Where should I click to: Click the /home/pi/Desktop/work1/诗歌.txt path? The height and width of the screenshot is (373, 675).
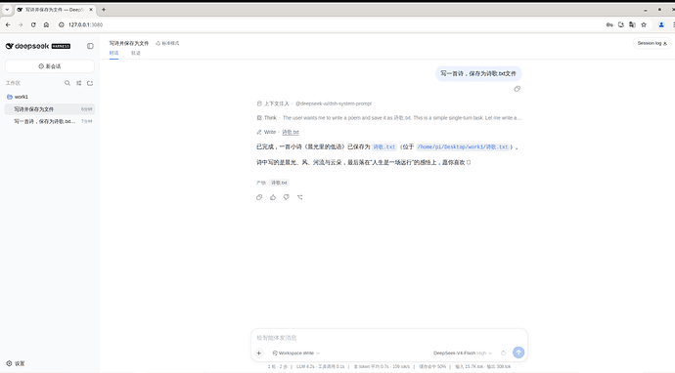click(x=463, y=147)
